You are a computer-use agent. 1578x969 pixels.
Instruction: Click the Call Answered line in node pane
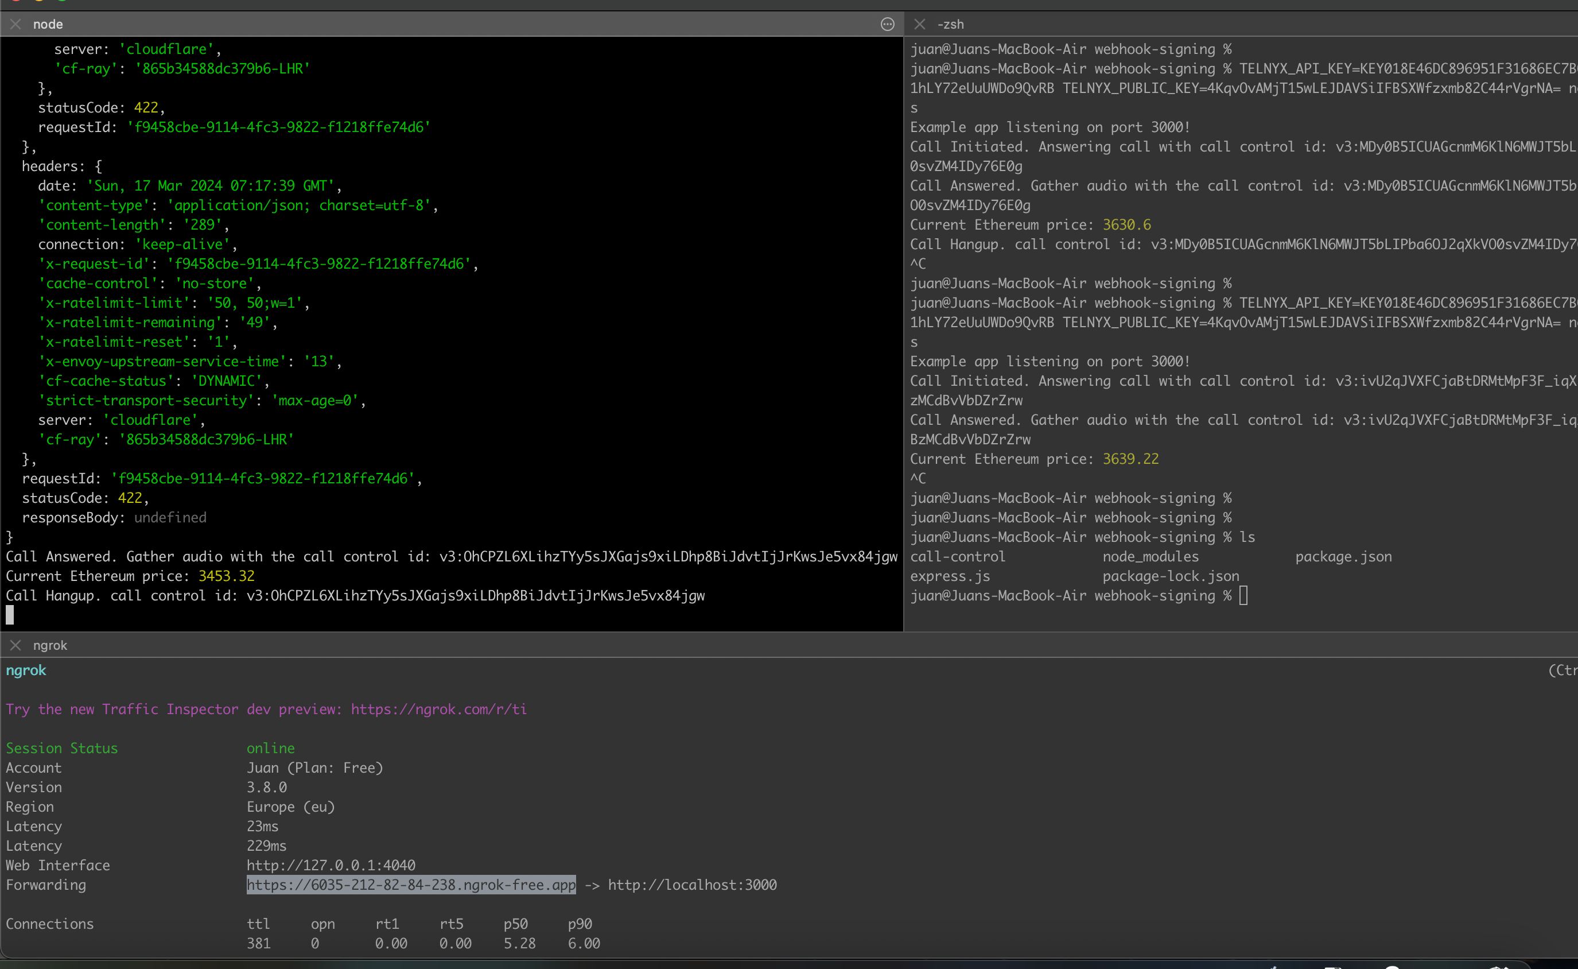click(452, 556)
